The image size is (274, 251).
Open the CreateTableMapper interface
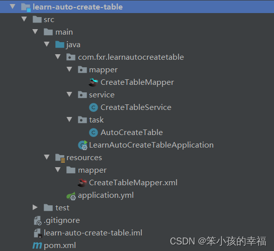[x=137, y=82]
